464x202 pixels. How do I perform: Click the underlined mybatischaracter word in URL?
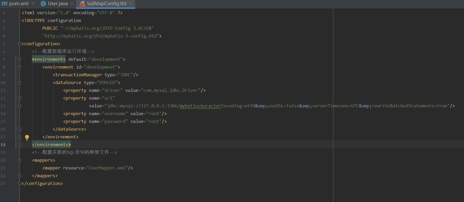pyautogui.click(x=201, y=106)
